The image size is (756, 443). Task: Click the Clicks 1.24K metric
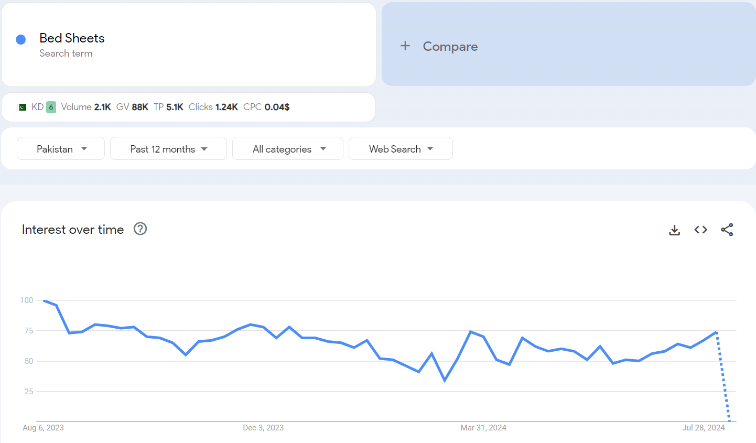(213, 107)
